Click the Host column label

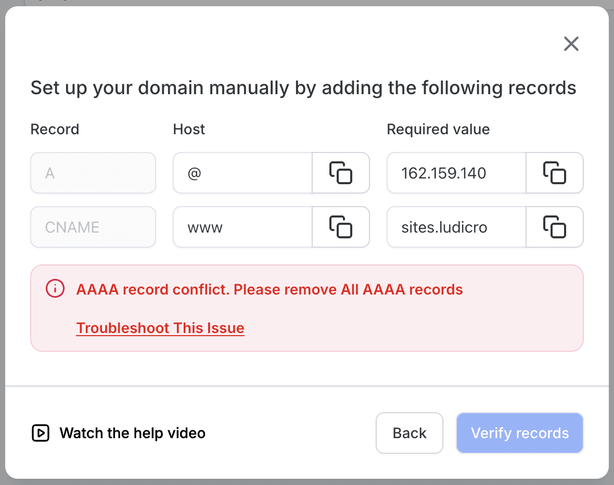coord(189,129)
